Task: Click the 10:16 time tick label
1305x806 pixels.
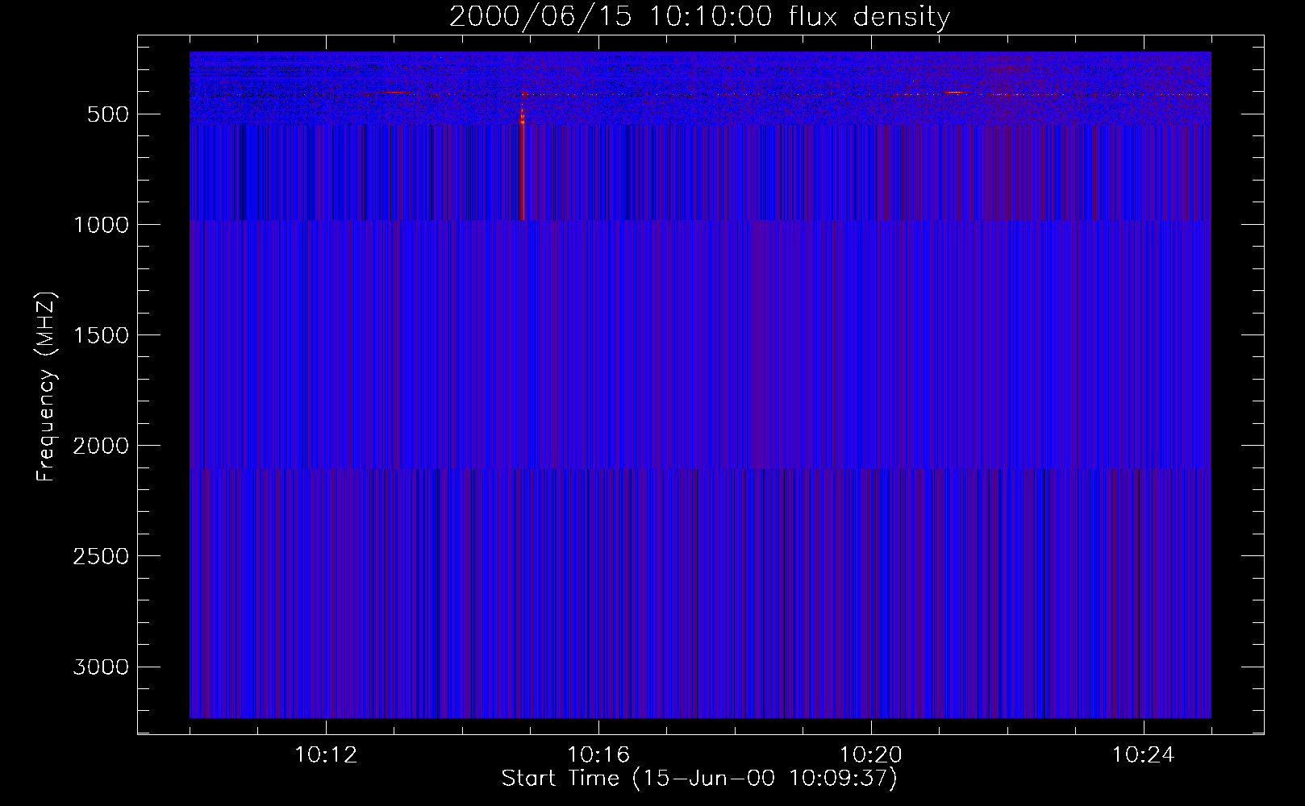Action: coord(598,755)
